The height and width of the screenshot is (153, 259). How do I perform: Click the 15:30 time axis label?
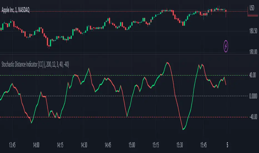pyautogui.click(x=180, y=145)
